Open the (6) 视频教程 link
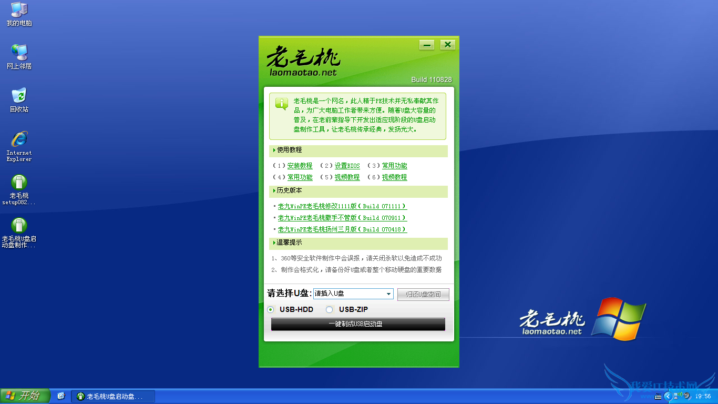 [395, 177]
